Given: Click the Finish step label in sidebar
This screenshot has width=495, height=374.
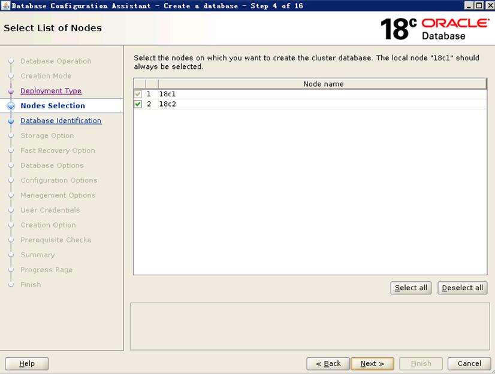Looking at the screenshot, I should point(31,284).
